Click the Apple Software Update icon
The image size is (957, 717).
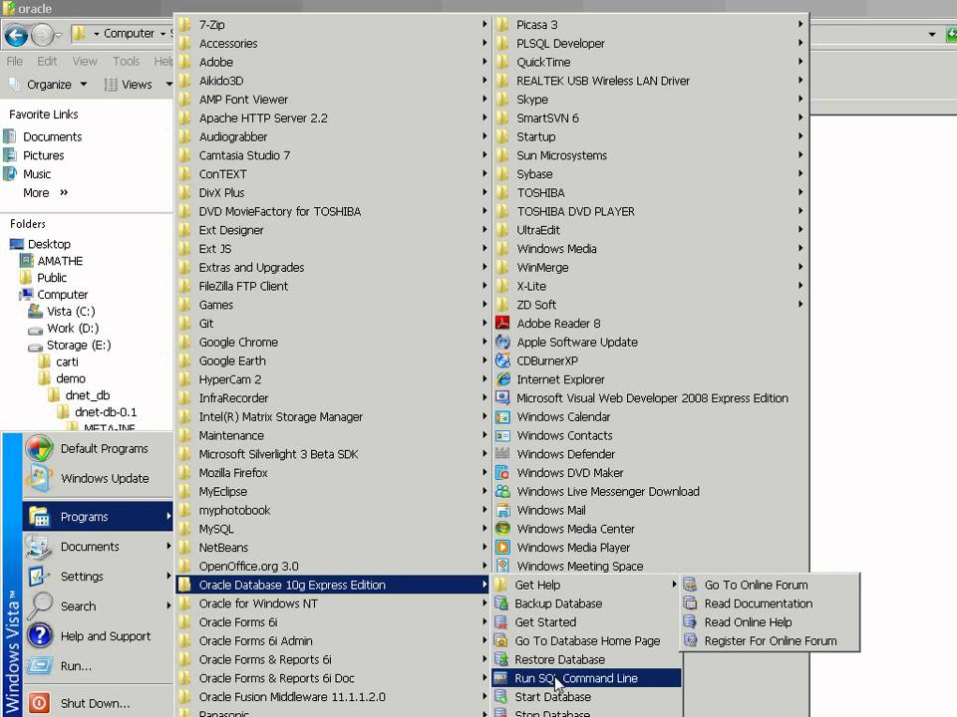tap(502, 342)
